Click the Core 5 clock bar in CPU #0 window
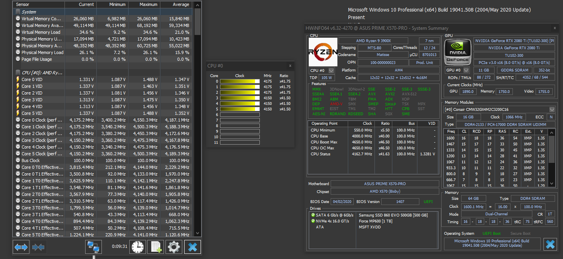 (x=240, y=109)
